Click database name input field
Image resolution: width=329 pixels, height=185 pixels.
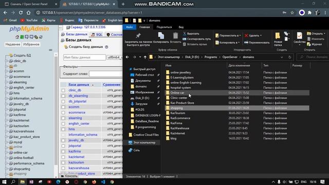[x=84, y=58]
